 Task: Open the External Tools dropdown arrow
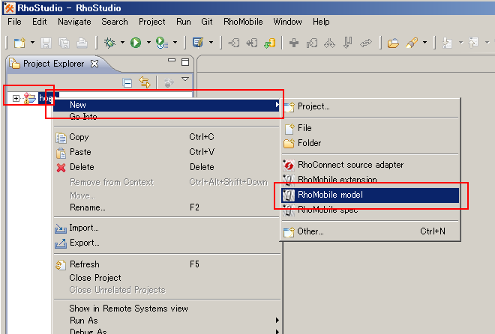pyautogui.click(x=175, y=42)
